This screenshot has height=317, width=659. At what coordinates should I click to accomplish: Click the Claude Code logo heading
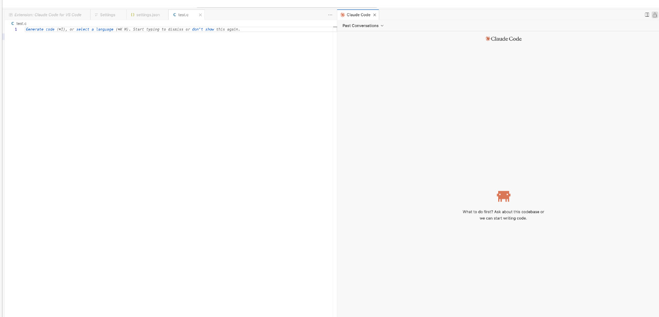click(x=503, y=39)
